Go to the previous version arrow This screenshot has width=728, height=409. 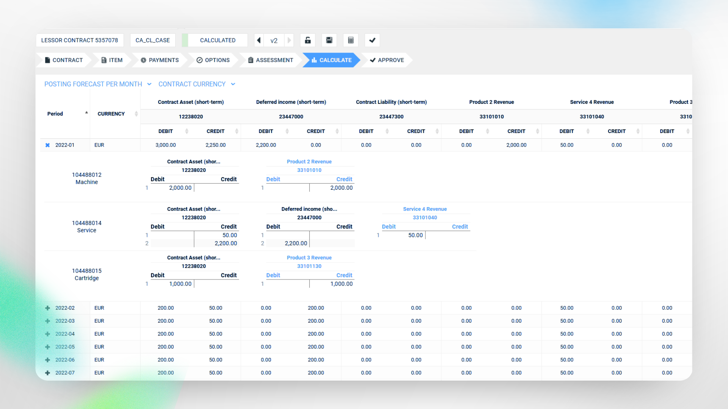pyautogui.click(x=259, y=40)
